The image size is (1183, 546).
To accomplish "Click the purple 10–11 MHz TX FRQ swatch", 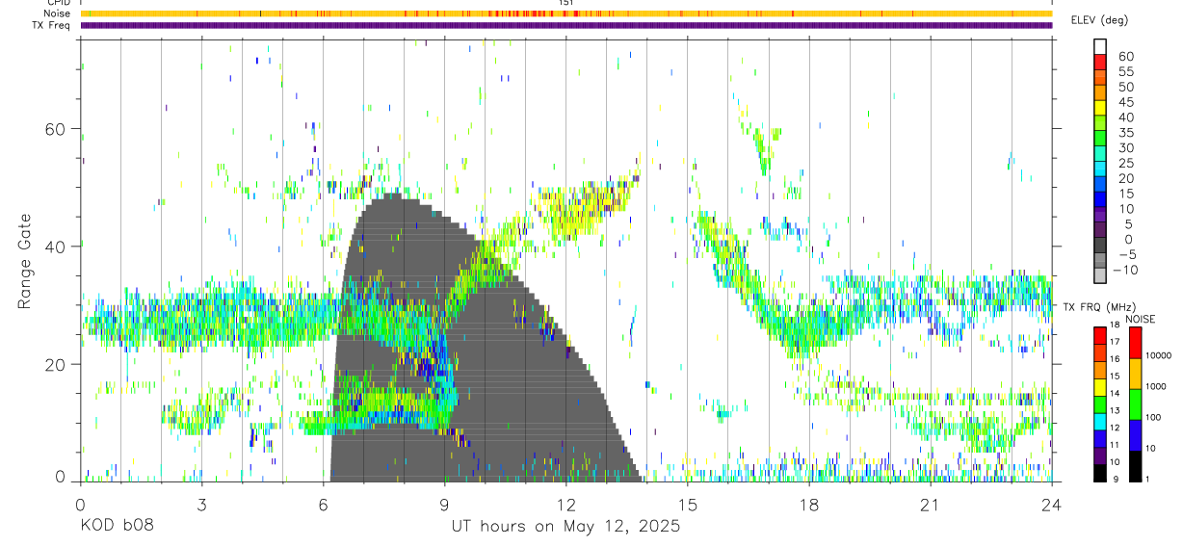I will click(x=1100, y=455).
